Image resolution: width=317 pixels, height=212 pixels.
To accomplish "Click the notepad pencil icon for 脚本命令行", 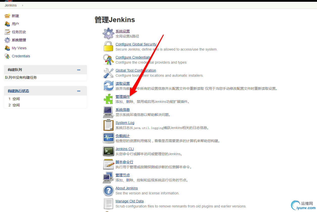I will [x=109, y=164].
